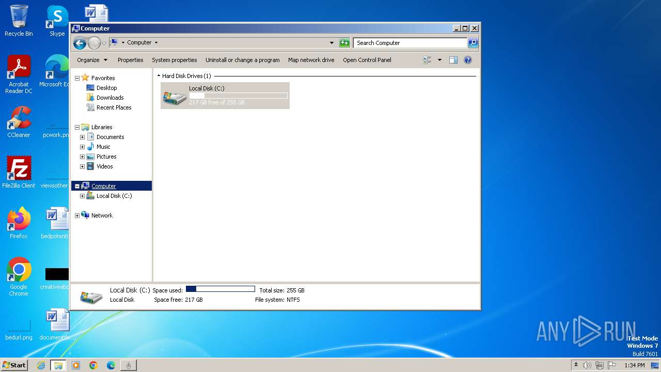Open Control Panel from toolbar

(367, 60)
